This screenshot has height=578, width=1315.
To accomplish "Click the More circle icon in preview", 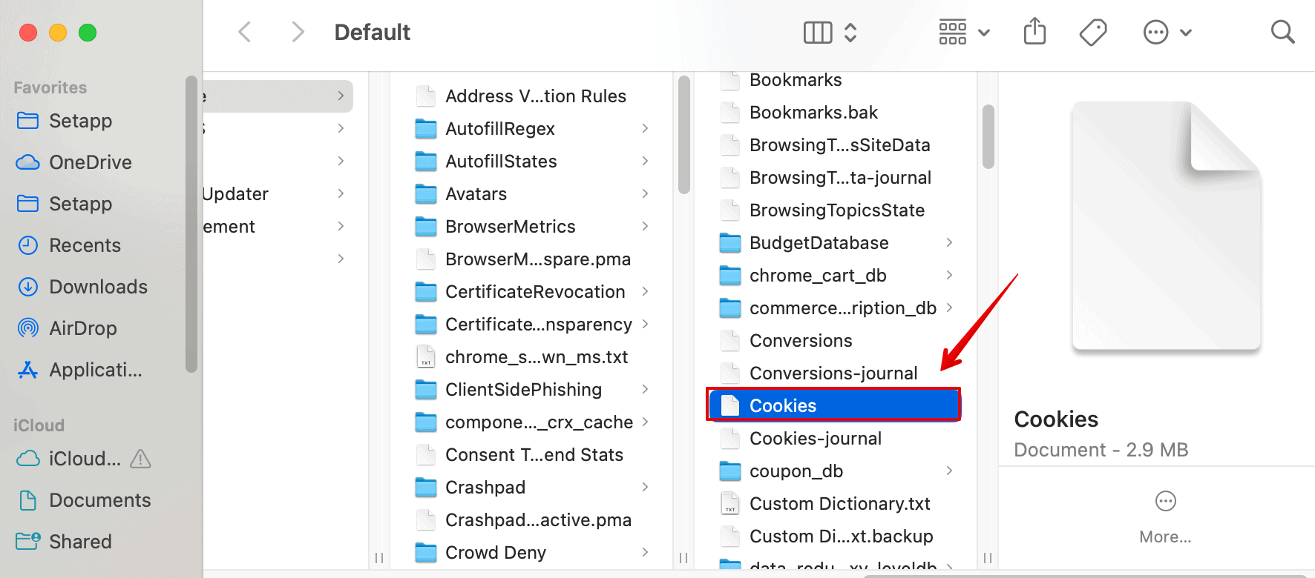I will 1165,502.
